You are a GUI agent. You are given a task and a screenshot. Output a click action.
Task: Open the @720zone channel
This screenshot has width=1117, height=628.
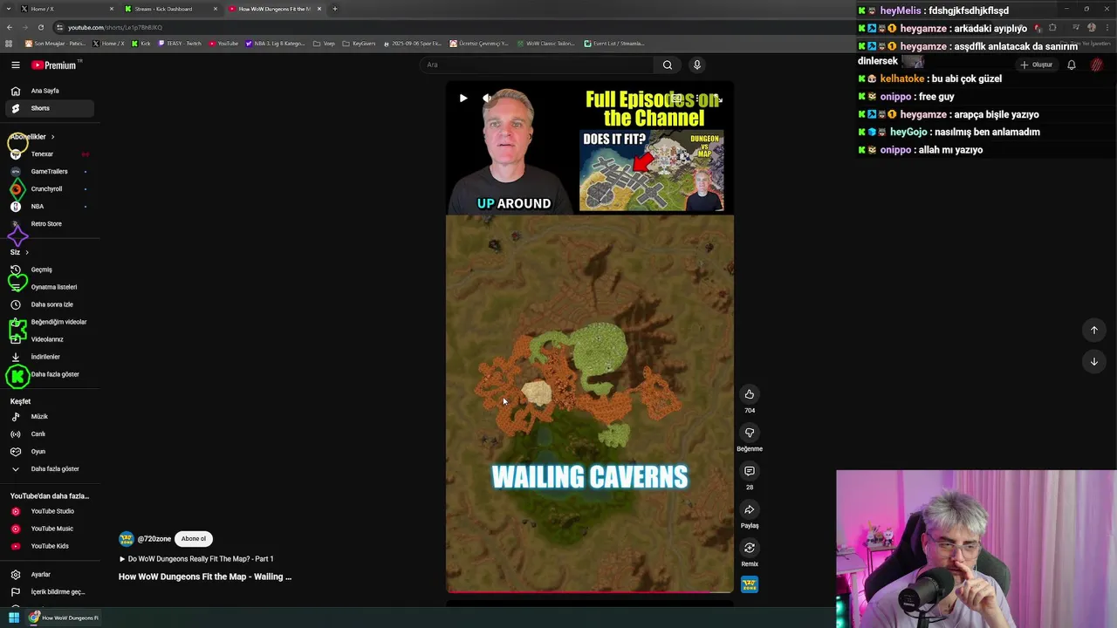click(154, 539)
